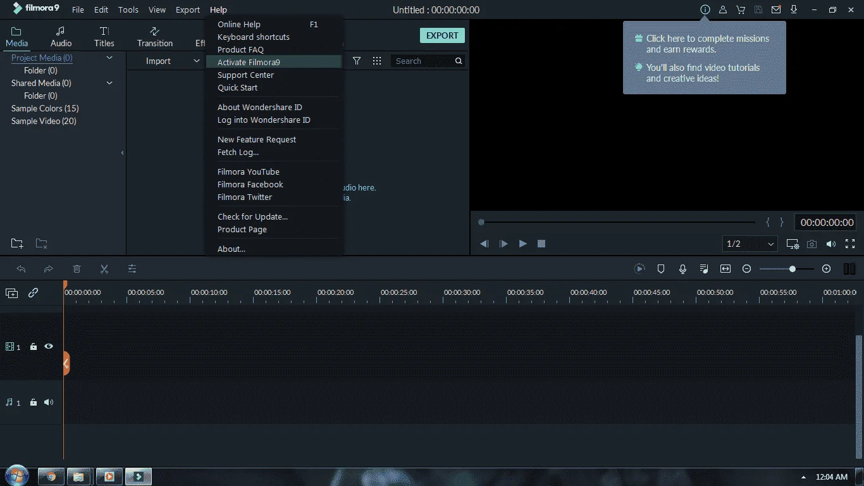The image size is (864, 486).
Task: Click the EXPORT button
Action: click(x=442, y=35)
